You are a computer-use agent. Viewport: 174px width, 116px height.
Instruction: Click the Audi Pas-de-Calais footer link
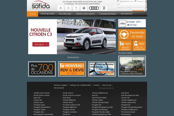coord(99,98)
